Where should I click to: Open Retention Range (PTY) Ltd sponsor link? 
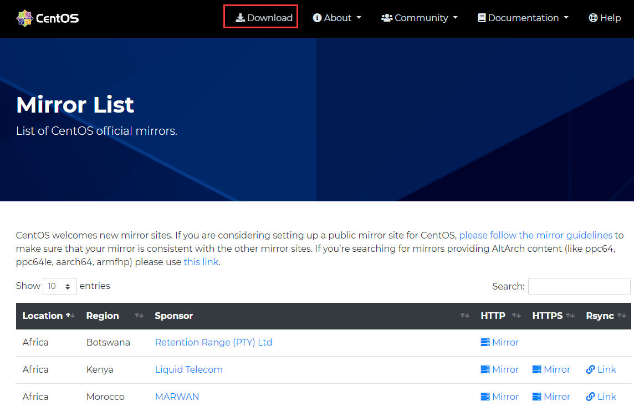(213, 342)
